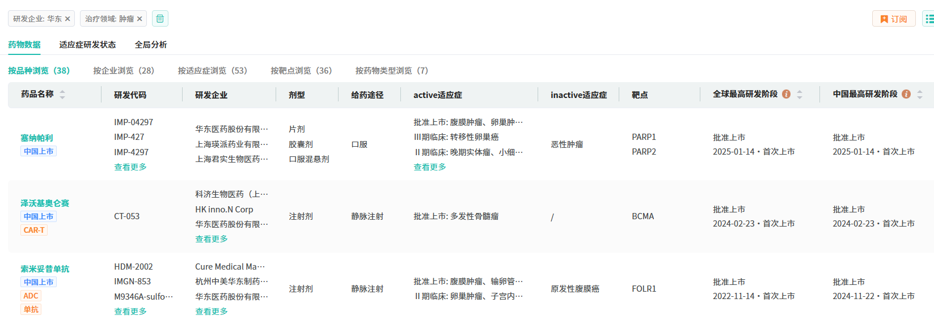Image resolution: width=934 pixels, height=324 pixels.
Task: Sort by 中国最高研发阶段 column
Action: [x=920, y=95]
